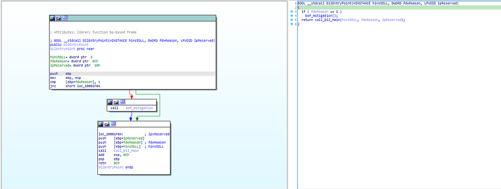
Task: Click loc_10001F0A label in bottom block
Action: click(111, 134)
